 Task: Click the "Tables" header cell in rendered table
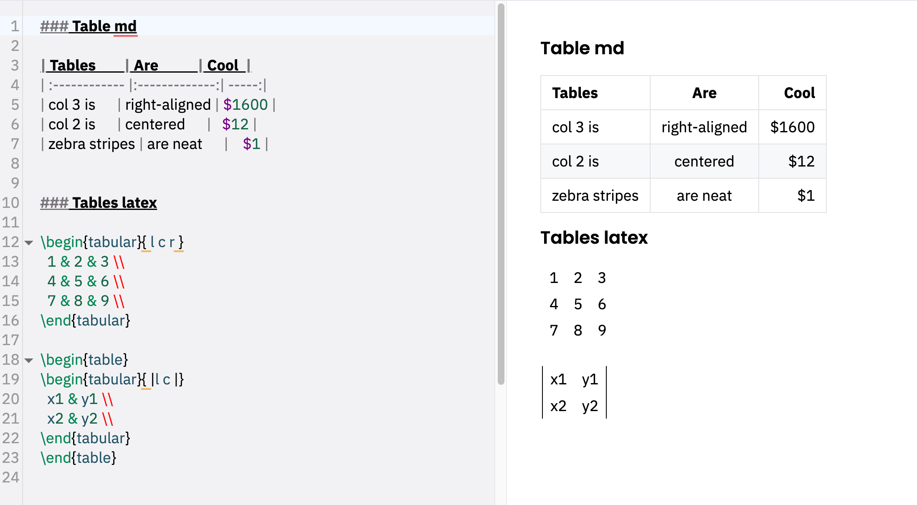point(575,93)
